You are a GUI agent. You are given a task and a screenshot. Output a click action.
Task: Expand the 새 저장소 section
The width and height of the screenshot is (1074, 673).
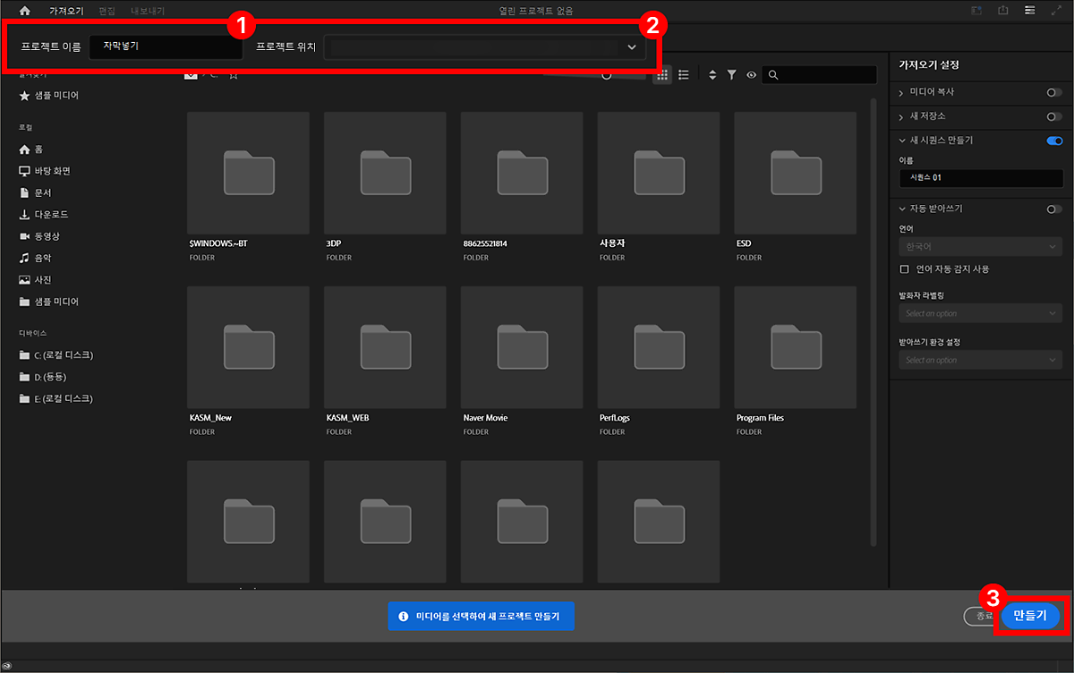(901, 116)
